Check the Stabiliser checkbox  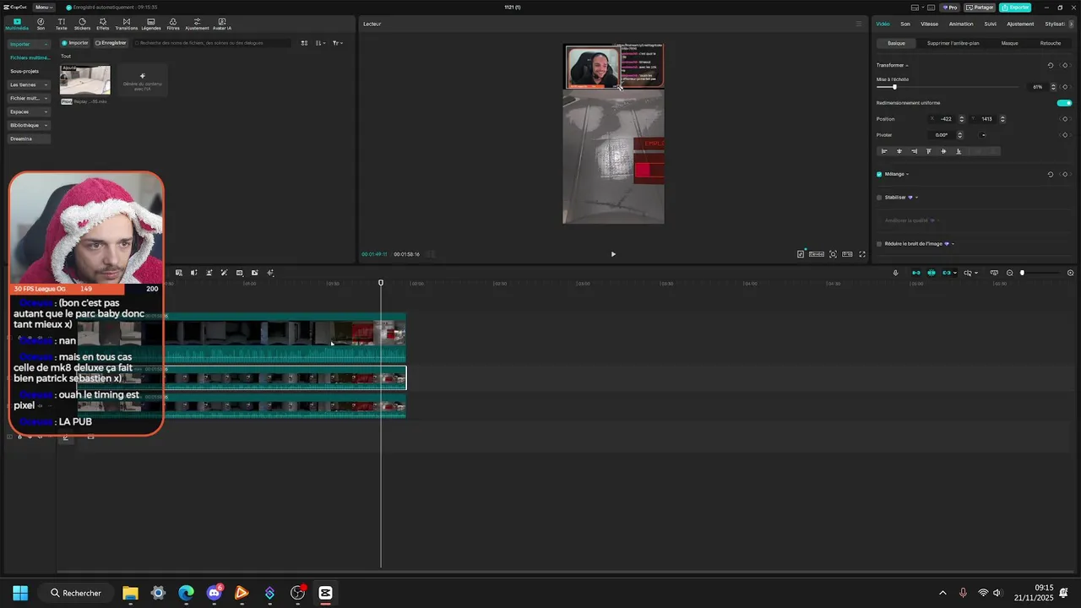[879, 198]
